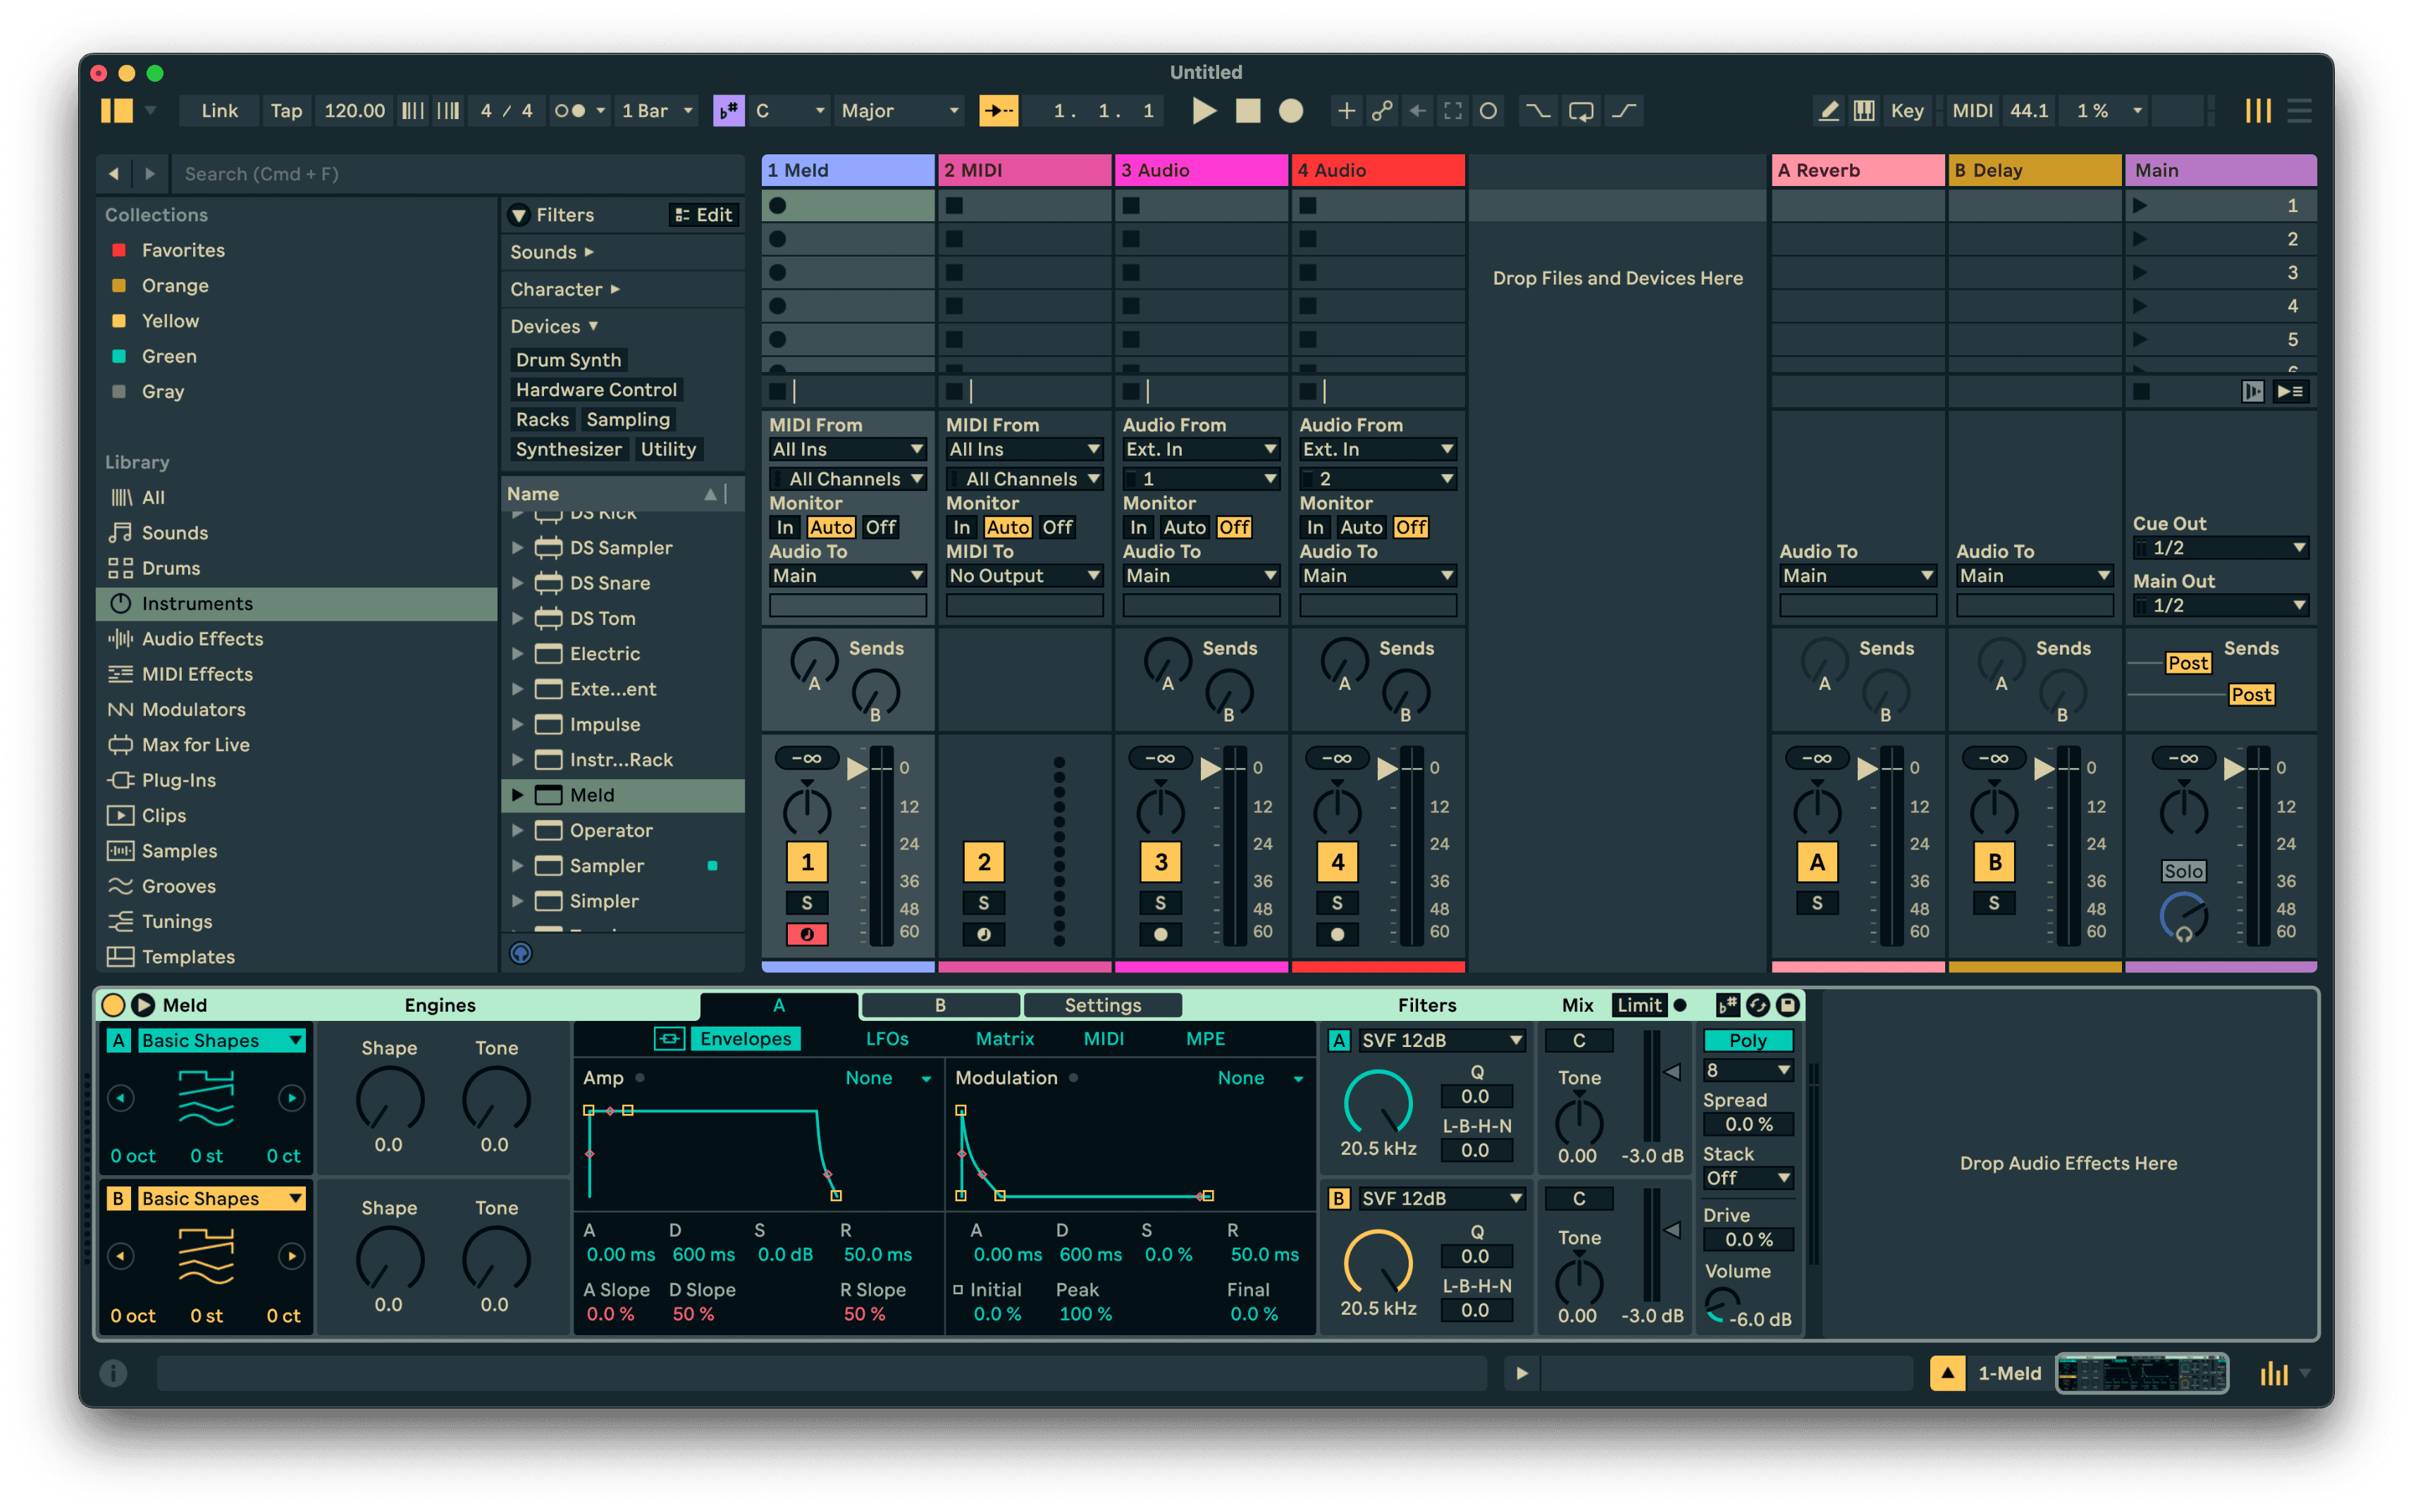Click the scale mode flat-sharp icon
Image resolution: width=2413 pixels, height=1512 pixels.
tap(728, 111)
